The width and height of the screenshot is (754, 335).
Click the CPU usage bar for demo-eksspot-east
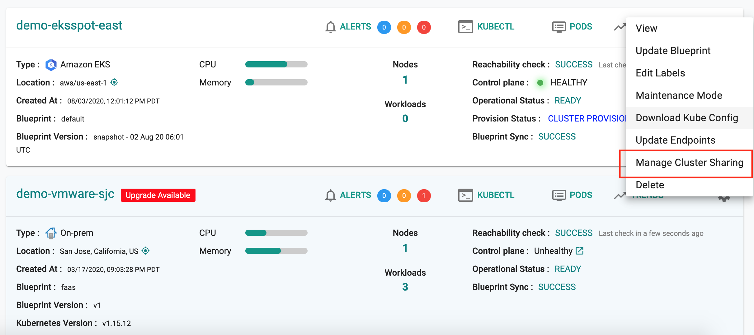276,64
